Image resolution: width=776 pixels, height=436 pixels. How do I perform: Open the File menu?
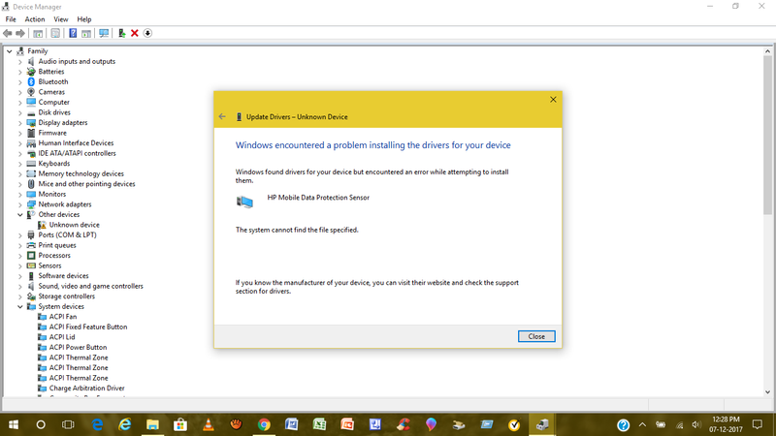point(11,19)
